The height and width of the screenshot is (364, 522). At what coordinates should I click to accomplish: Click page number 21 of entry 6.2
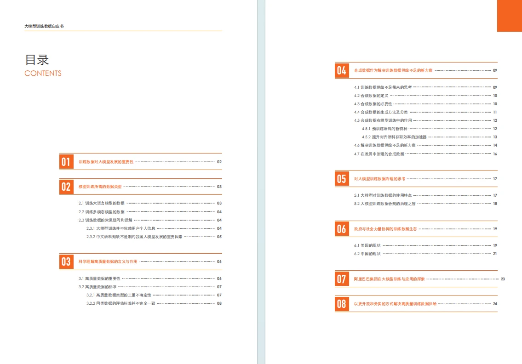coord(495,254)
